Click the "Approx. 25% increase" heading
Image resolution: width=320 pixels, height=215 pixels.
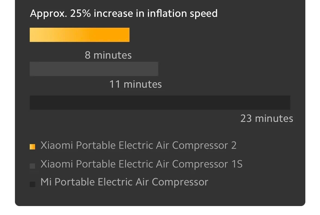[123, 13]
